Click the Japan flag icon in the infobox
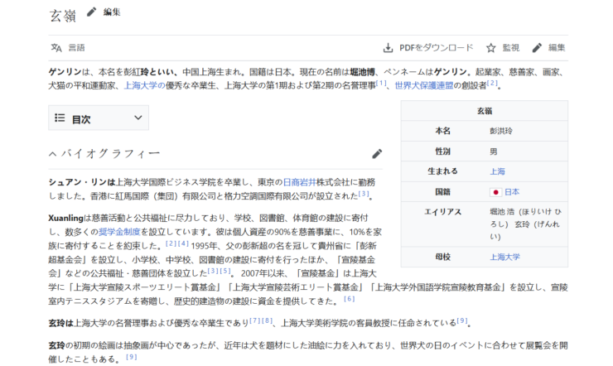The image size is (613, 366). click(495, 191)
